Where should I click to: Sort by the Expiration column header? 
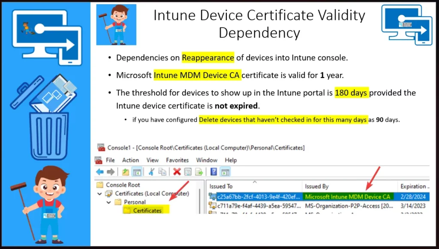414,186
